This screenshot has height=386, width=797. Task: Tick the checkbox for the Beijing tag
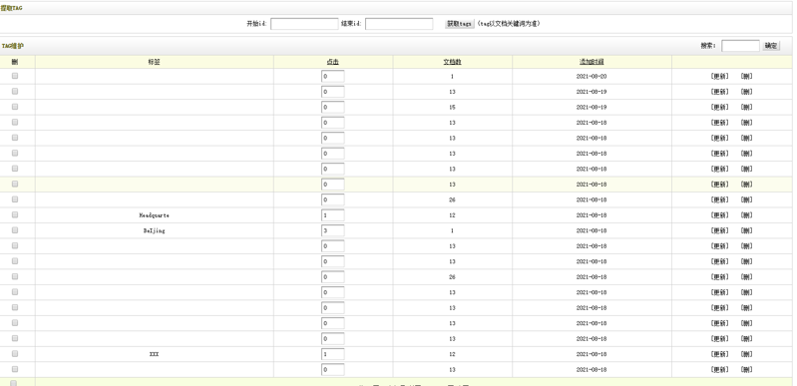15,229
